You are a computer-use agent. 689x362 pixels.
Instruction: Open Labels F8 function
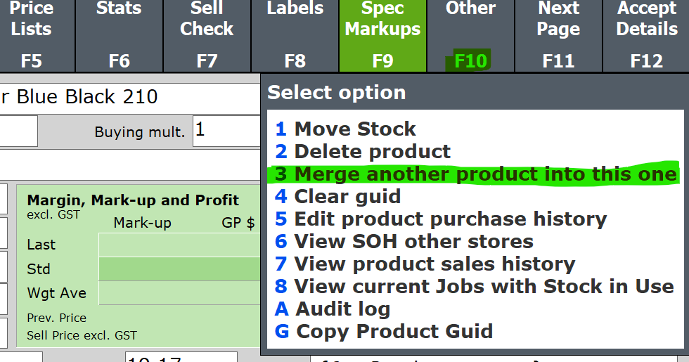pos(295,35)
